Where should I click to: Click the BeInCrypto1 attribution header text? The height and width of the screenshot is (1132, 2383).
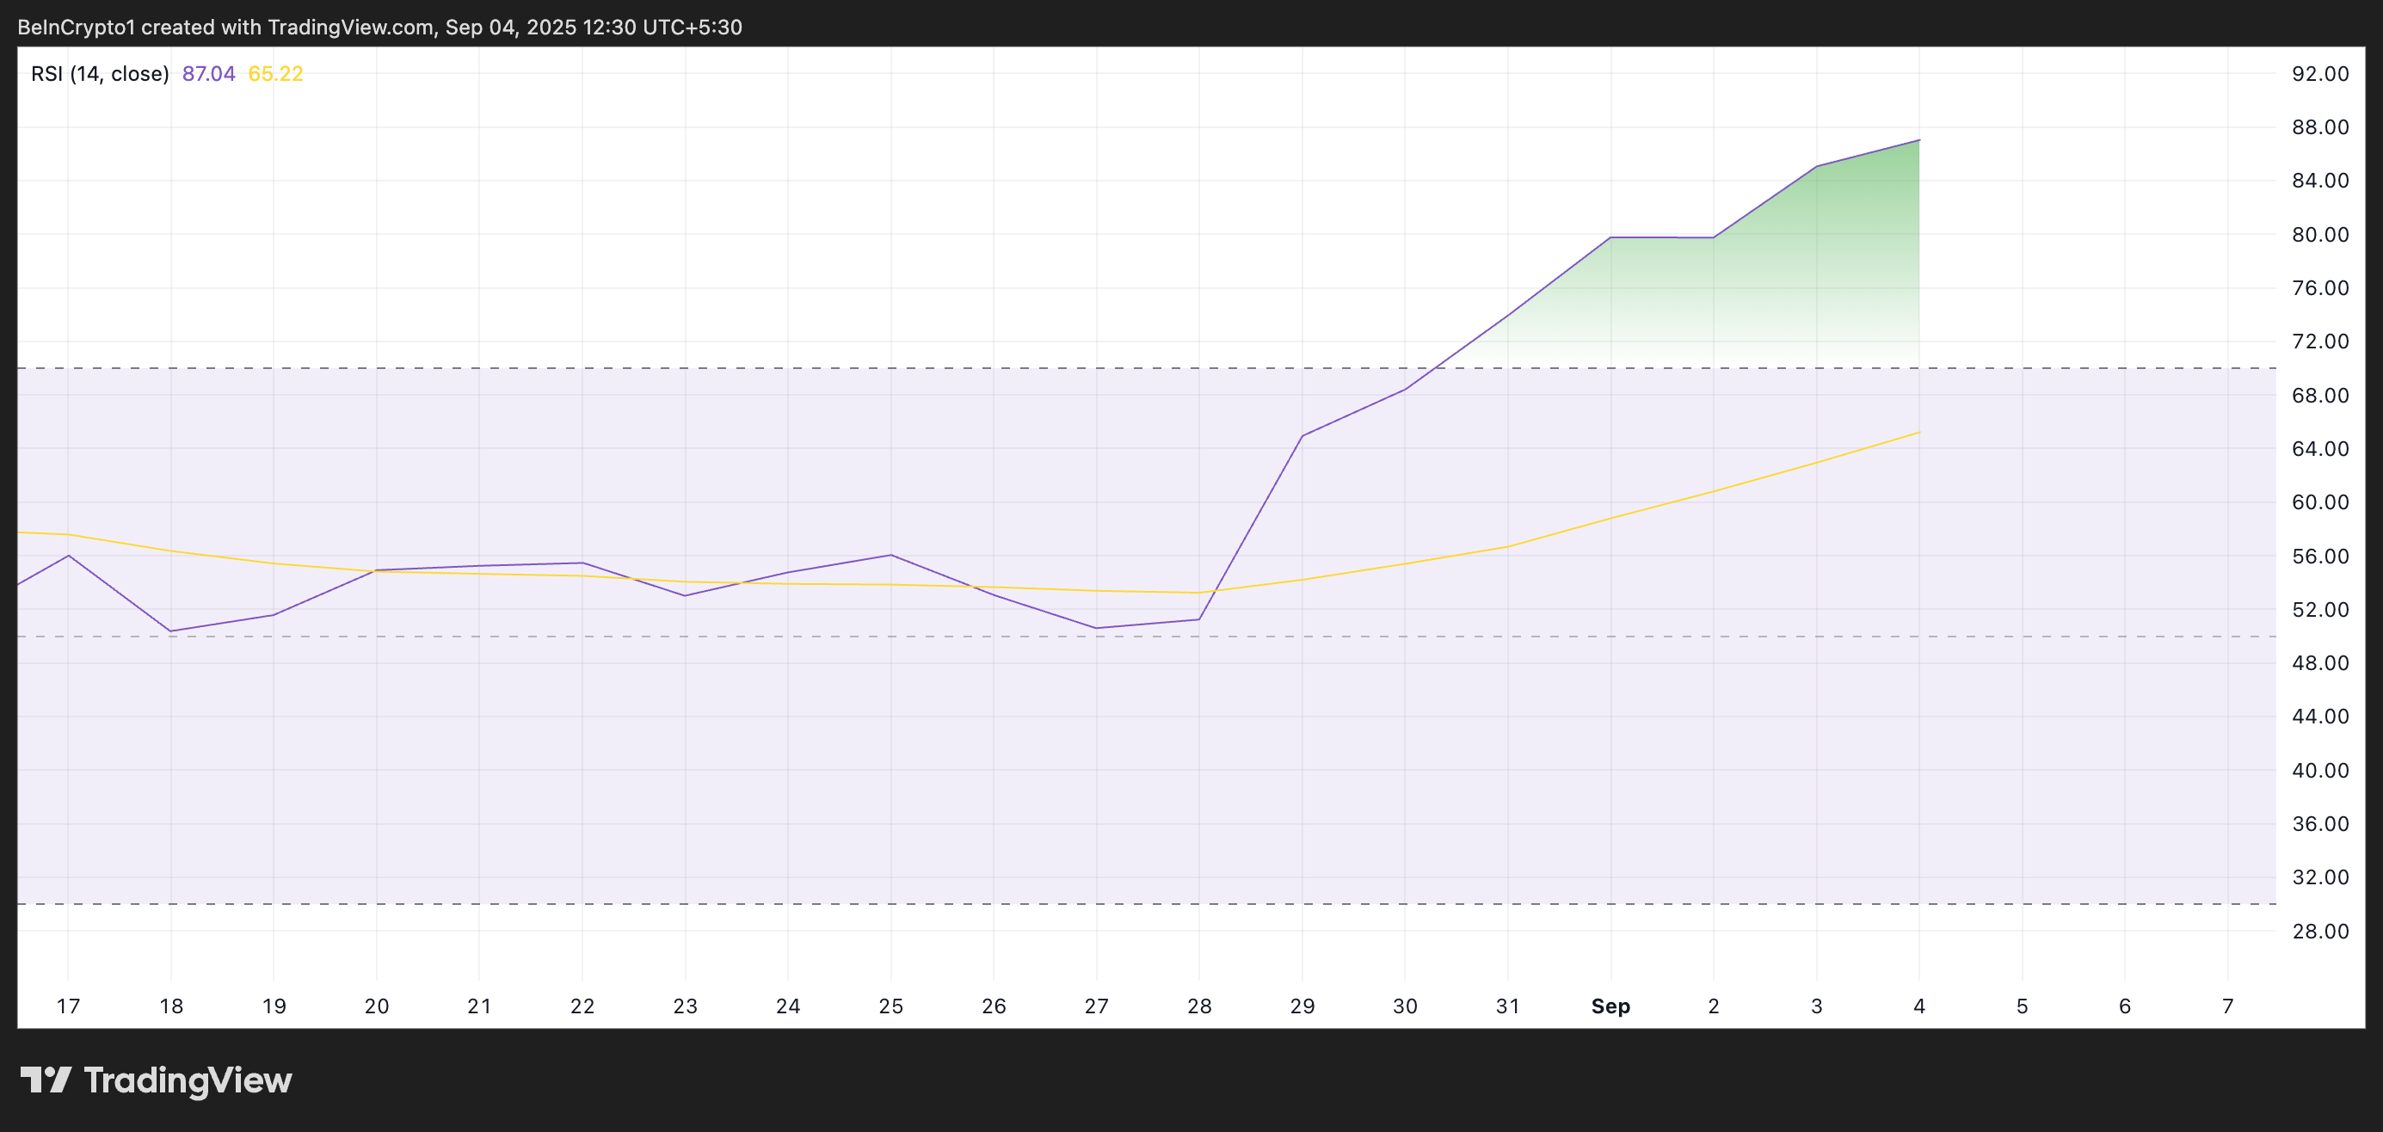(379, 27)
